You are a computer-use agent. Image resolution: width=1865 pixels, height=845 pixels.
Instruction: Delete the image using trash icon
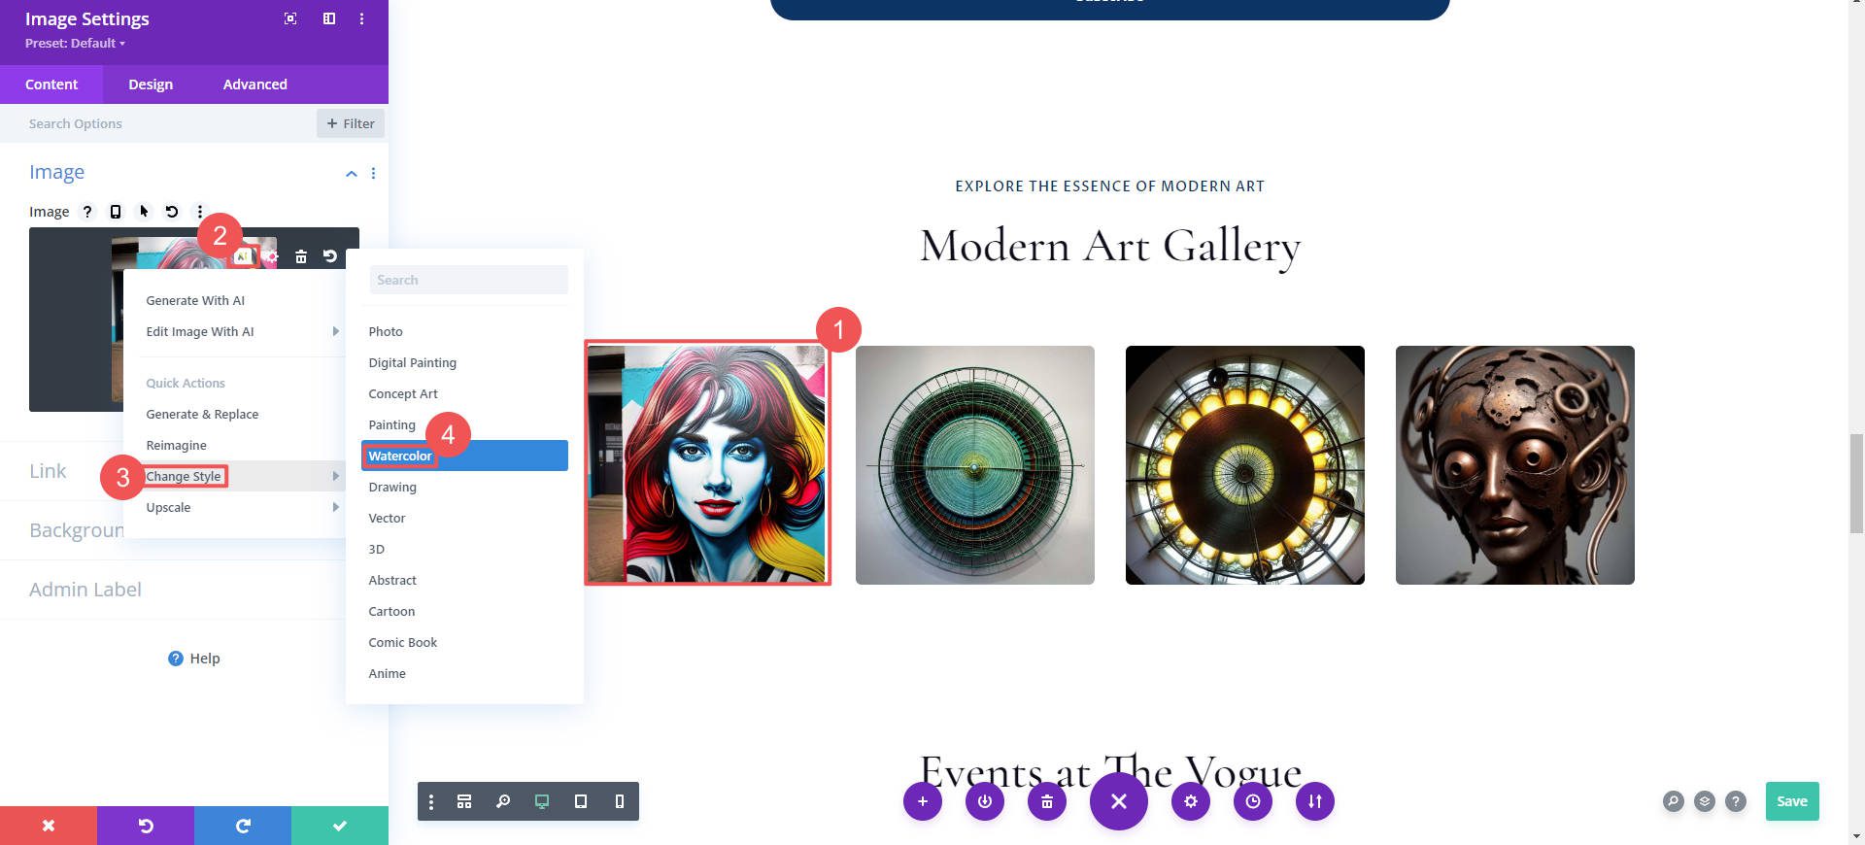(x=301, y=256)
